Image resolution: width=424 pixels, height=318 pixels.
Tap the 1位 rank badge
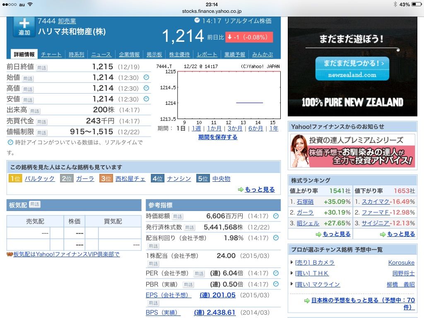(15, 179)
